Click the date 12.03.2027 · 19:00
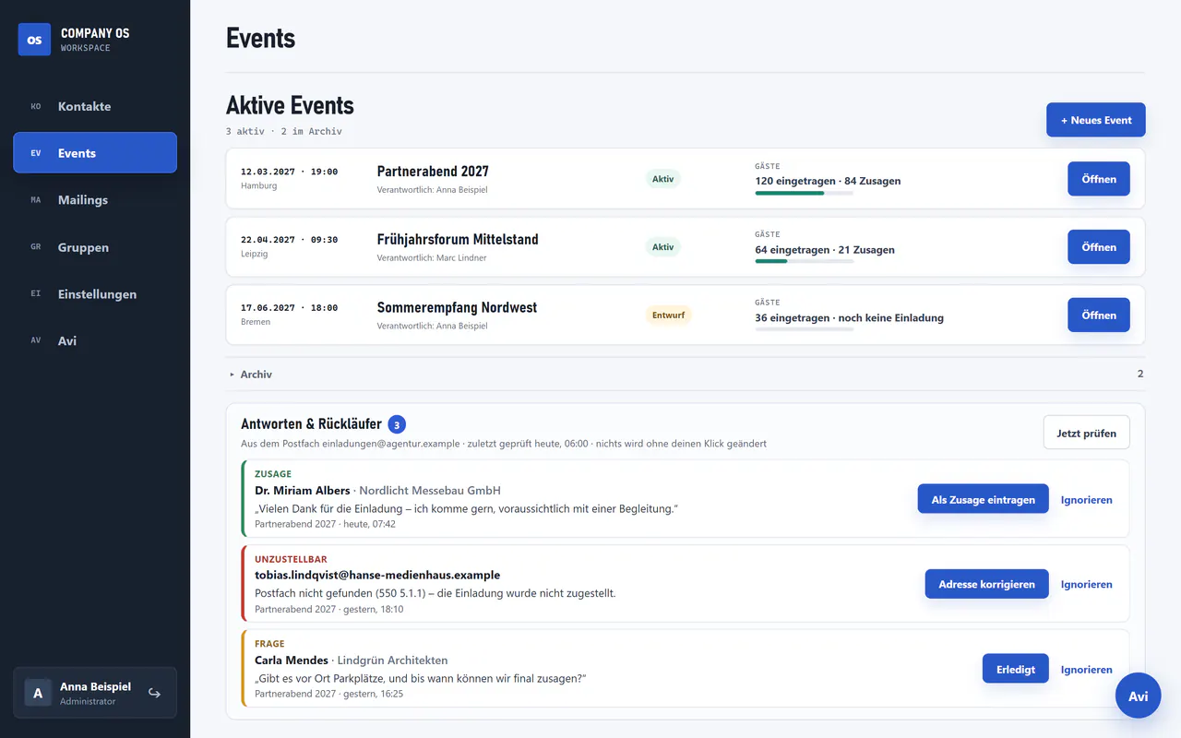 pyautogui.click(x=289, y=172)
